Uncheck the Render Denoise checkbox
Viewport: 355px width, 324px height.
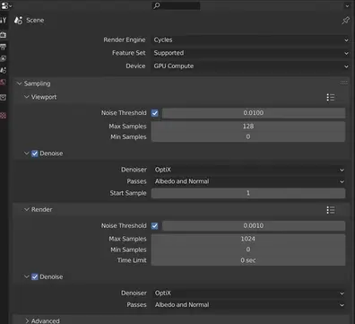(35, 277)
